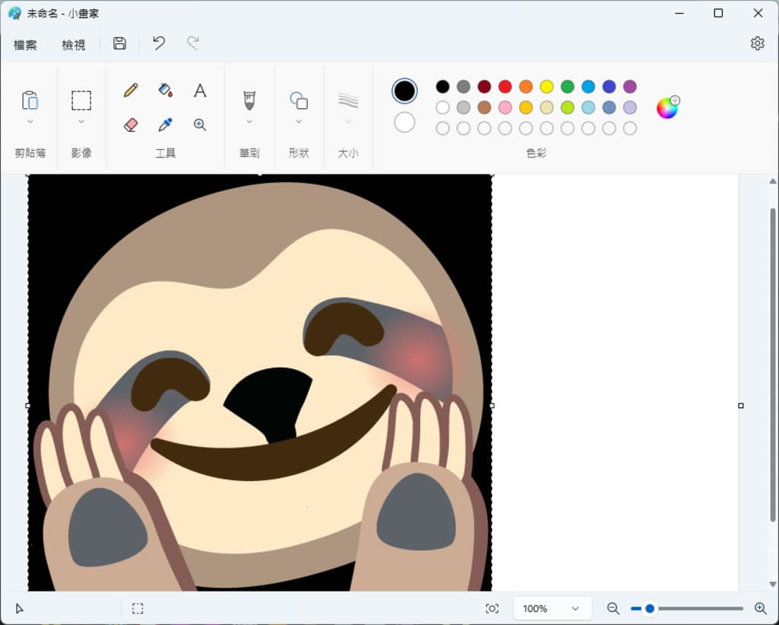This screenshot has height=625, width=779.
Task: Pick the turquoise blue swatch
Action: click(x=588, y=87)
